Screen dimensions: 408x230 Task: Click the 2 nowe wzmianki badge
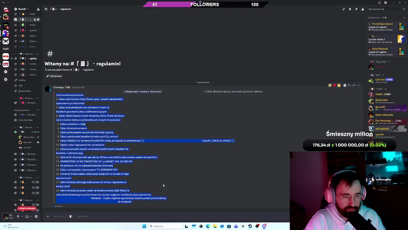tap(26, 209)
